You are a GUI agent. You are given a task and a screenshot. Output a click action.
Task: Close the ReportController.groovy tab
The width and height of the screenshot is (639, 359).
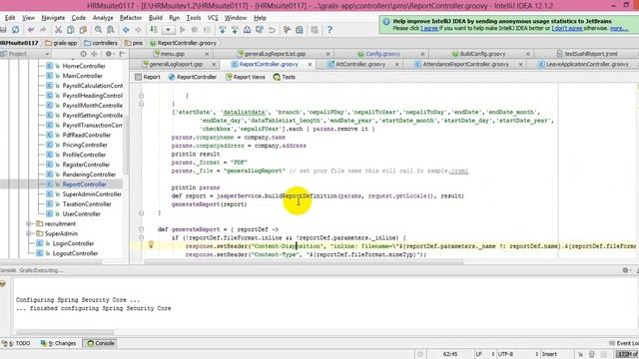(x=310, y=64)
